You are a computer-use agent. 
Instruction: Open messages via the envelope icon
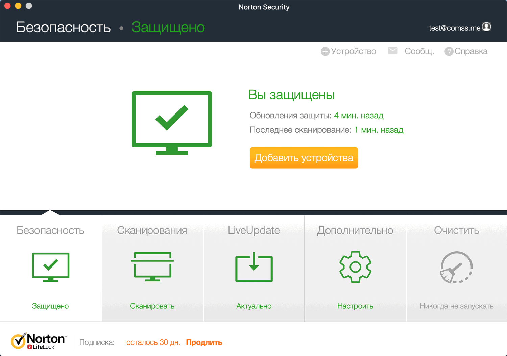393,51
